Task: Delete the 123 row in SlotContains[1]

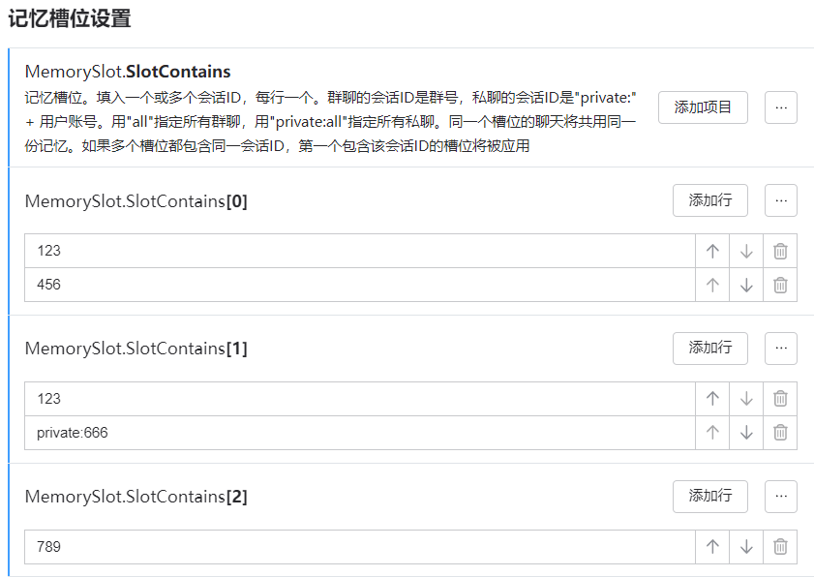Action: pos(780,399)
